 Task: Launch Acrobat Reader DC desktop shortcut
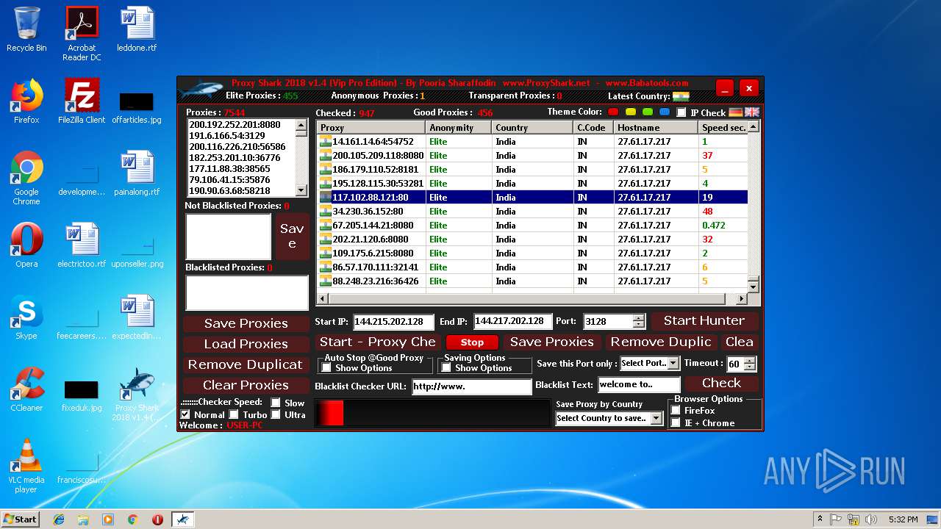point(82,34)
